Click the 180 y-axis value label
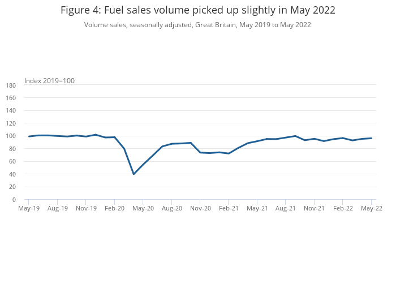Image resolution: width=396 pixels, height=284 pixels. click(x=11, y=85)
